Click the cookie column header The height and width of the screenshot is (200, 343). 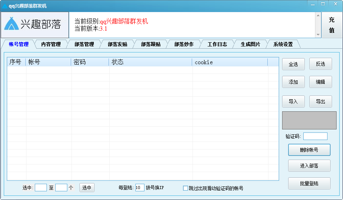[x=230, y=62]
